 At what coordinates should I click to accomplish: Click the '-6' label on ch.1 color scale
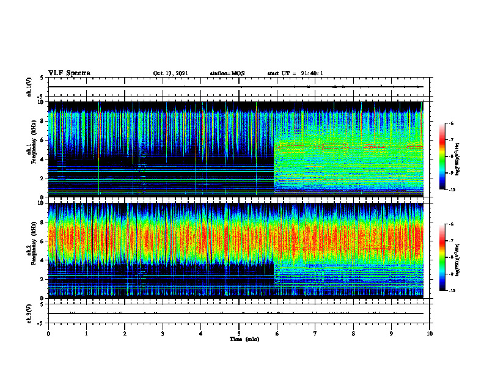pos(450,123)
